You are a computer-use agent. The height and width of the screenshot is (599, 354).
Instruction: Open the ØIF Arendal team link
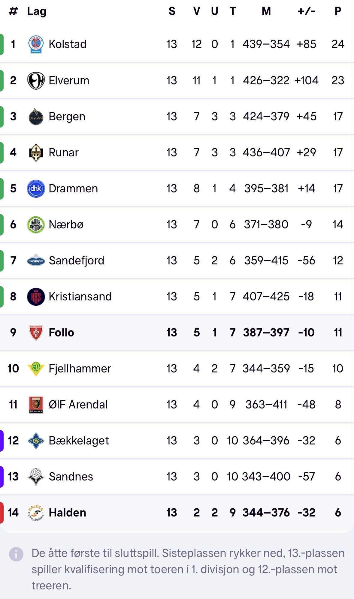click(x=78, y=405)
